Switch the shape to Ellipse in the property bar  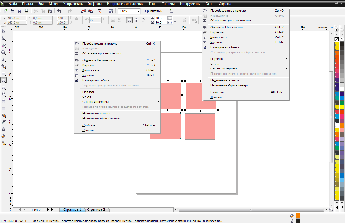[129, 20]
